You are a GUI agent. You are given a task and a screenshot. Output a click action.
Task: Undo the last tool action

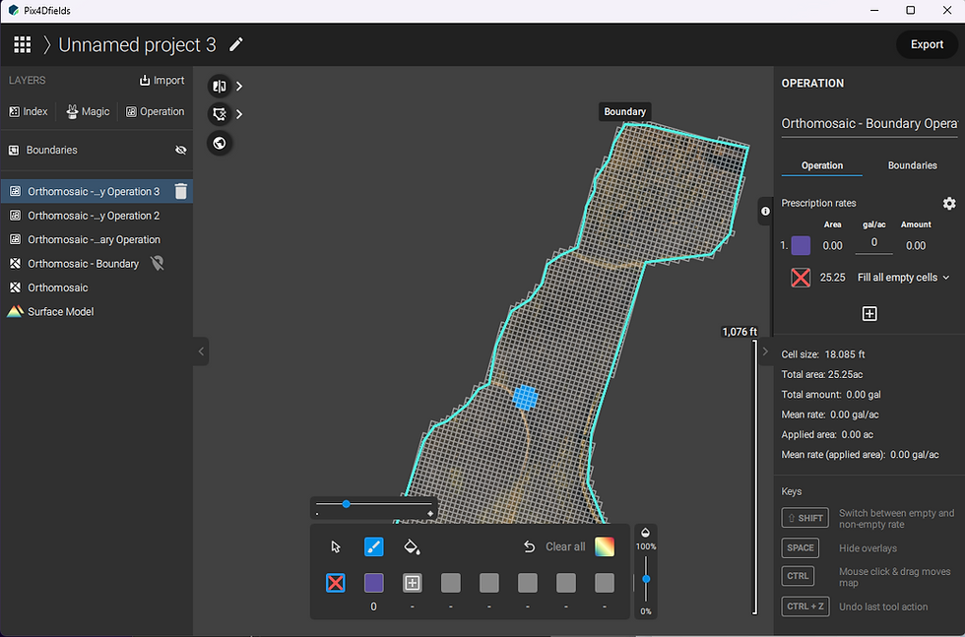(530, 546)
